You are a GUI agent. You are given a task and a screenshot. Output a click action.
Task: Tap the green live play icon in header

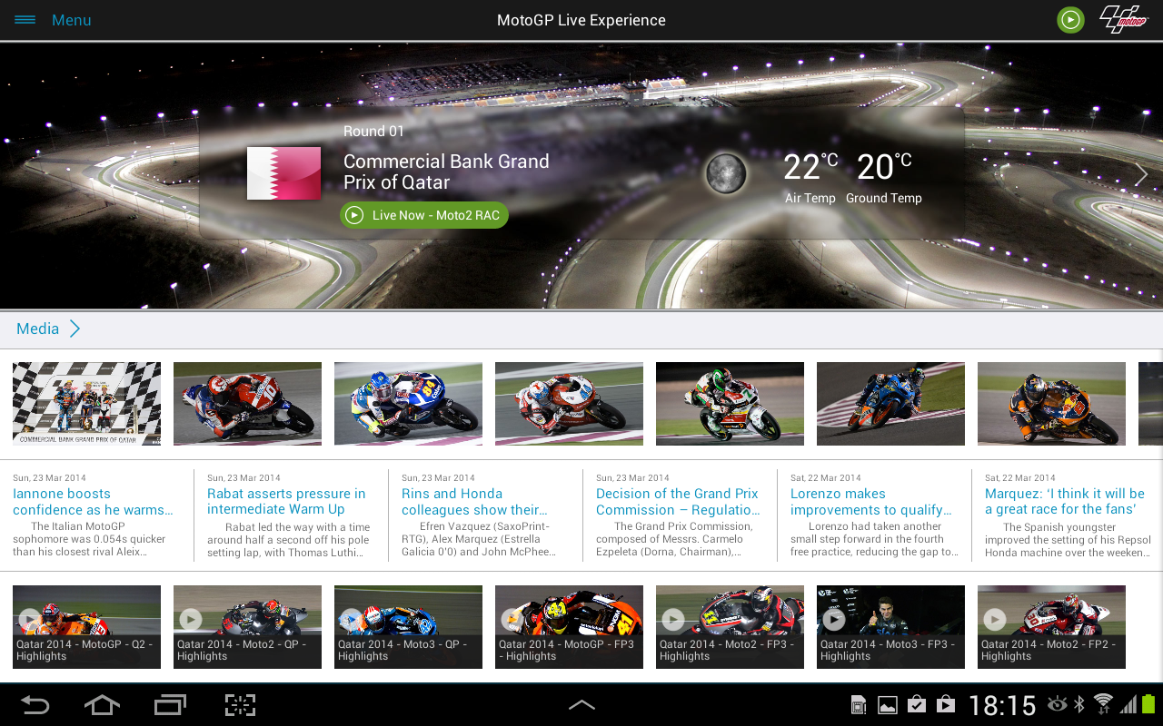[x=1070, y=20]
